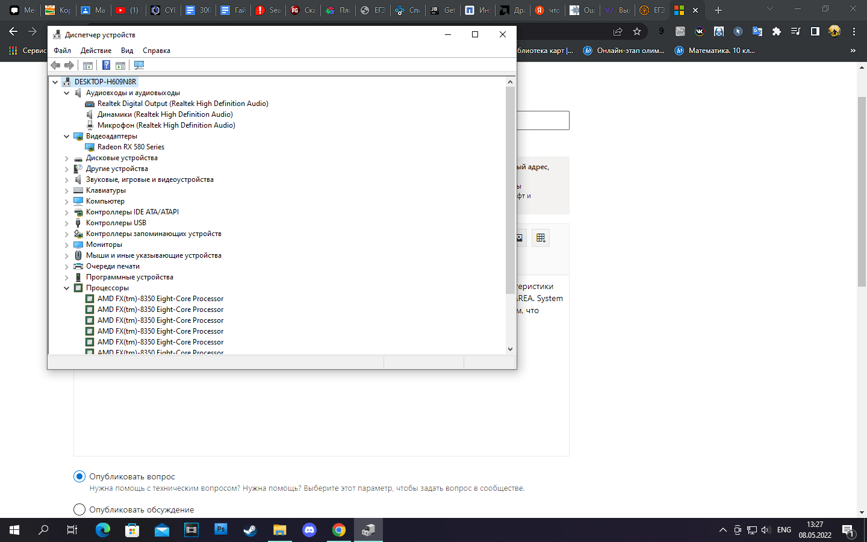Open Discord from taskbar
Screen dimensions: 867x542
pos(309,530)
